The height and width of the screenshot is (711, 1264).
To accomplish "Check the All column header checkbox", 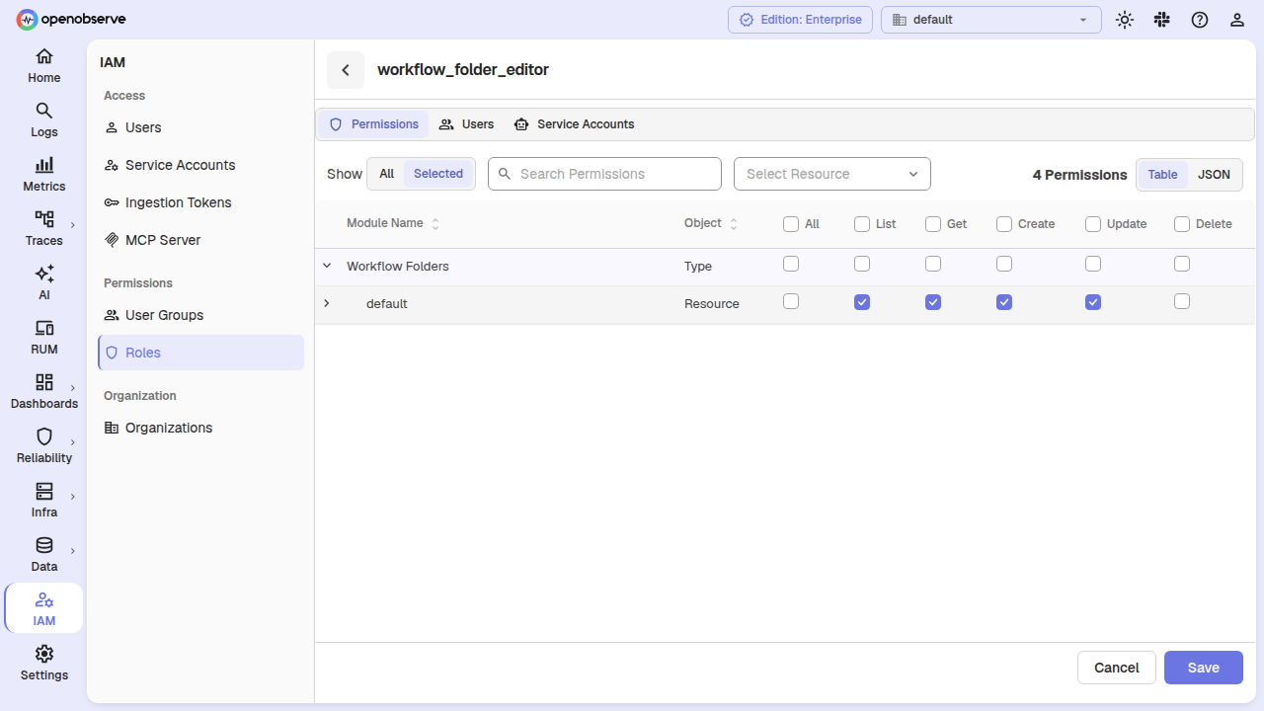I will pos(791,224).
